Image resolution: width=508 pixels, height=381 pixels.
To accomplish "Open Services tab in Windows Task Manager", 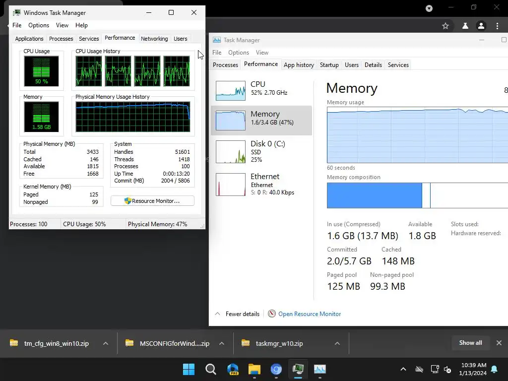I will (89, 39).
